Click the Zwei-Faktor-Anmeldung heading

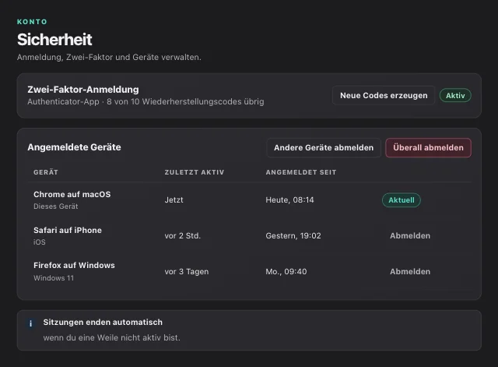point(83,90)
